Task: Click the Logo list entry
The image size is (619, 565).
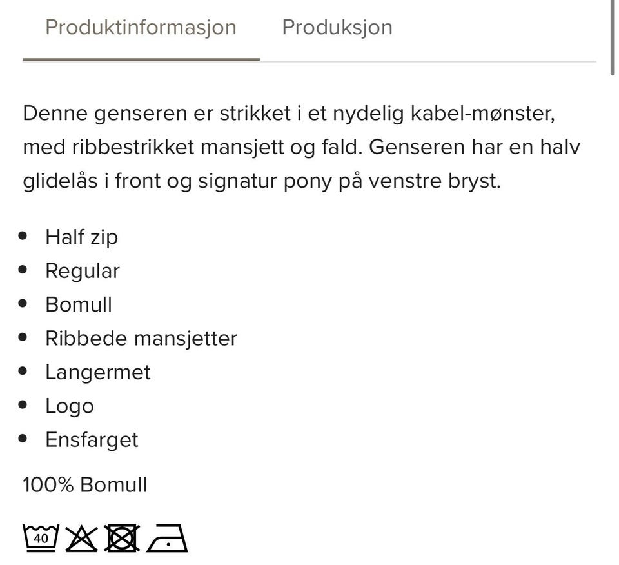Action: pos(69,406)
